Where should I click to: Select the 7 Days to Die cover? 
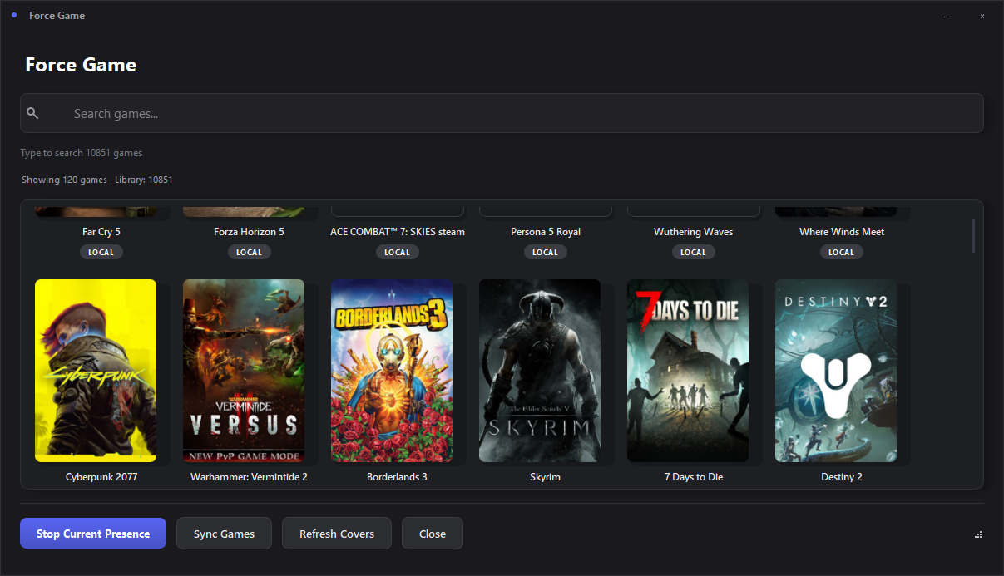click(x=688, y=371)
